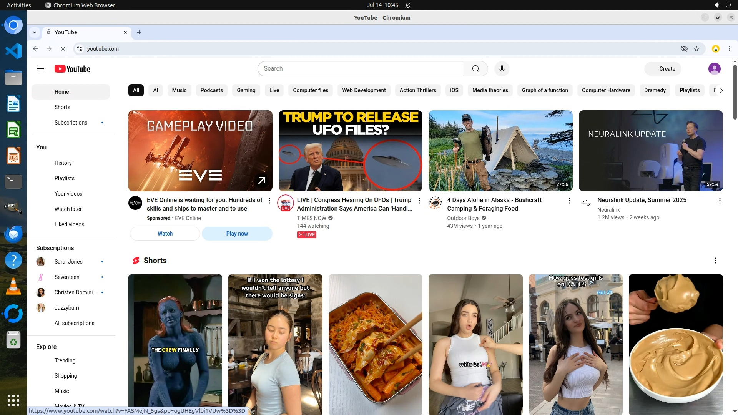Bookmark page with star icon
The width and height of the screenshot is (738, 415).
pyautogui.click(x=696, y=49)
